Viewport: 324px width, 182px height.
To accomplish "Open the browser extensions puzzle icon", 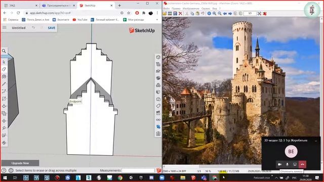I will pos(144,13).
